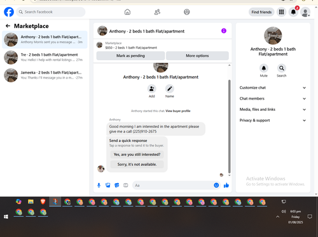Click Anthony's avatar next to quick responses
The image size is (318, 237).
tap(100, 169)
